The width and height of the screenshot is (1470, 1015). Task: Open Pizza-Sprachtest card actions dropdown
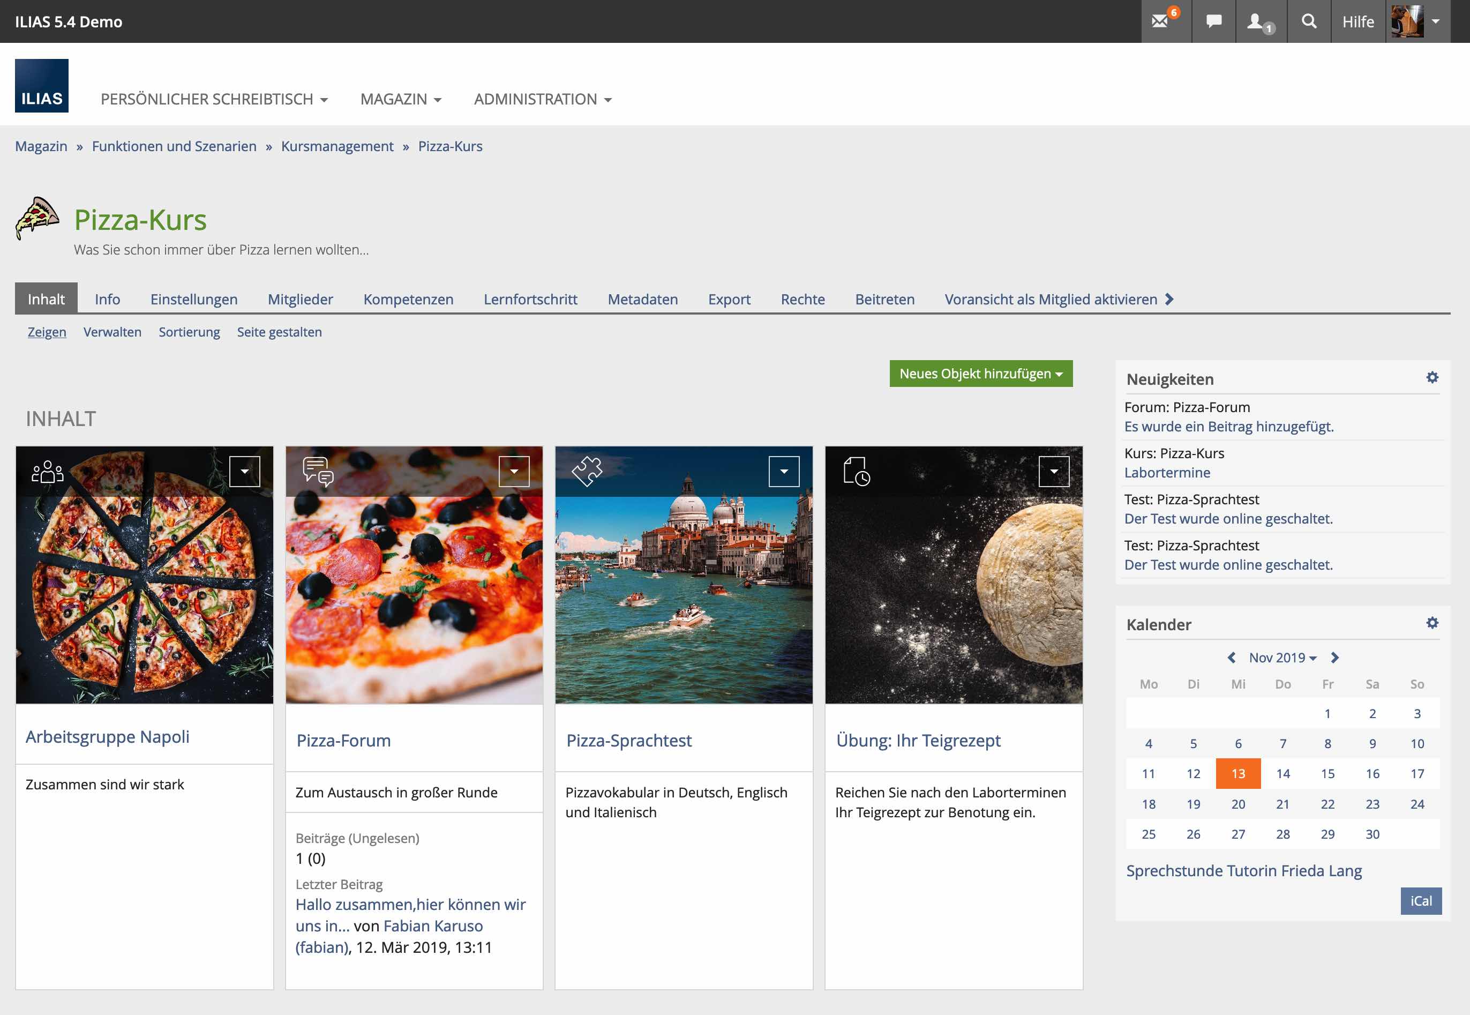coord(784,472)
